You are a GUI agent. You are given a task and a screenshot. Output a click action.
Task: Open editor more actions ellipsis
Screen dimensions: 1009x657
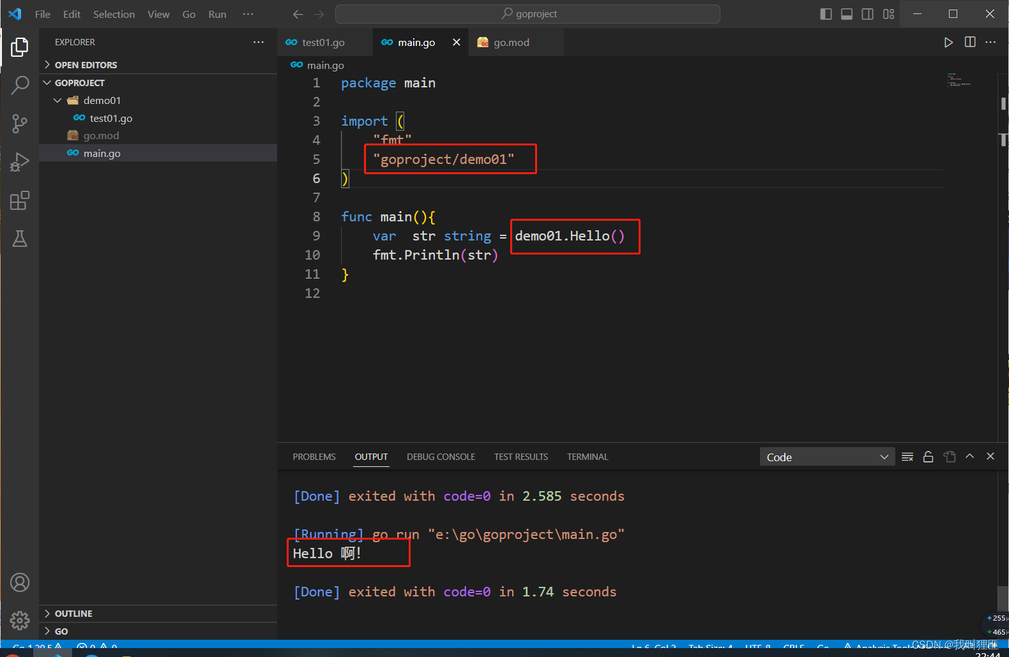[990, 42]
